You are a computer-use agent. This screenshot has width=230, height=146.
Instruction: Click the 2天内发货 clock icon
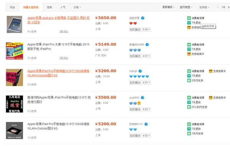pos(189,80)
